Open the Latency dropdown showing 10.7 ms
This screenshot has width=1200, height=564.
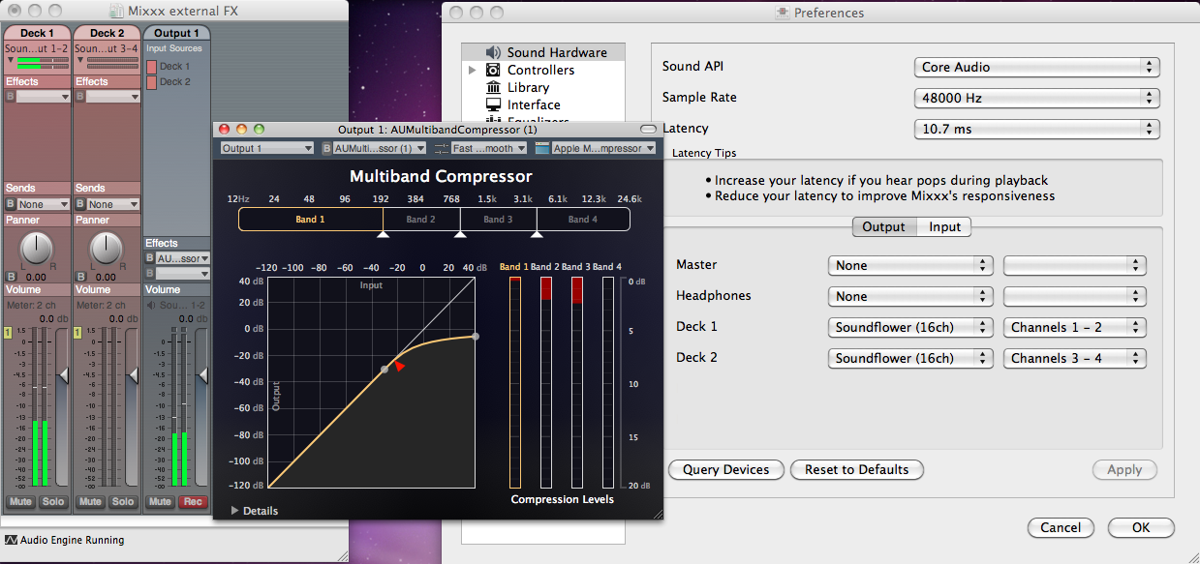point(1036,129)
